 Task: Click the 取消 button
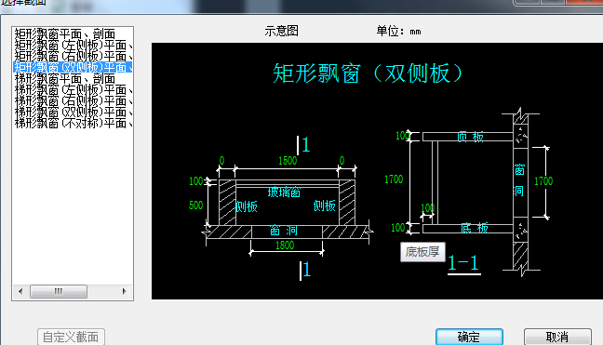(x=557, y=337)
